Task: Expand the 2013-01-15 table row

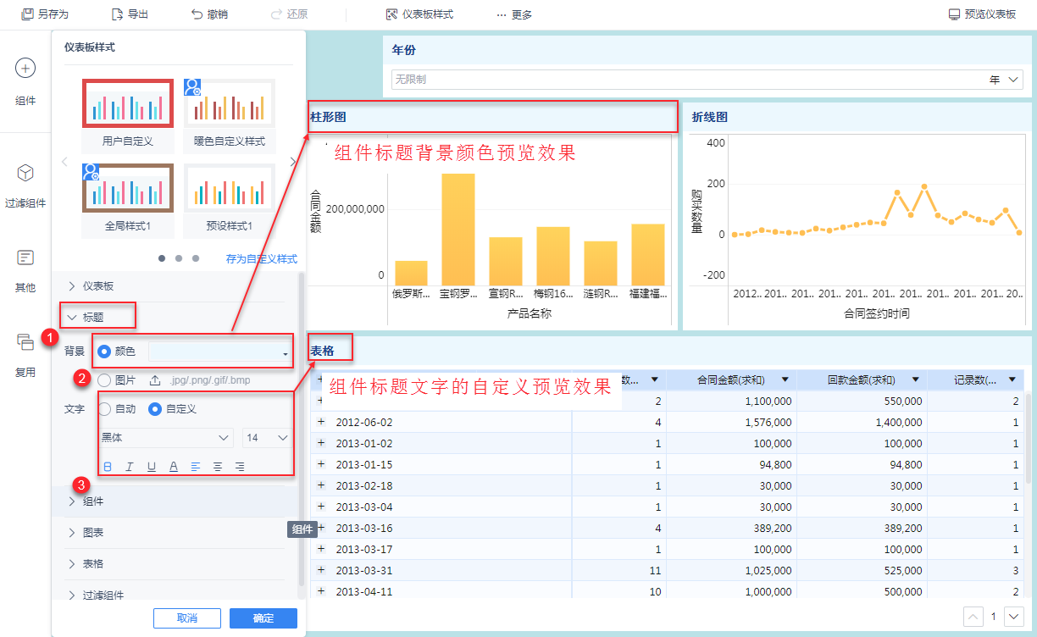Action: pyautogui.click(x=321, y=463)
